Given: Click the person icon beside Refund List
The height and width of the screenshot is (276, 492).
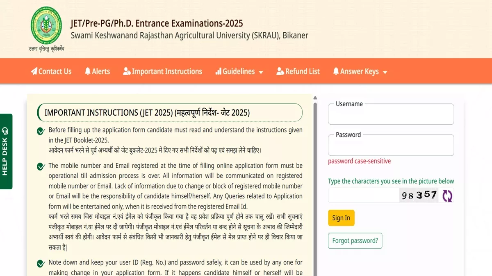Looking at the screenshot, I should tap(280, 71).
